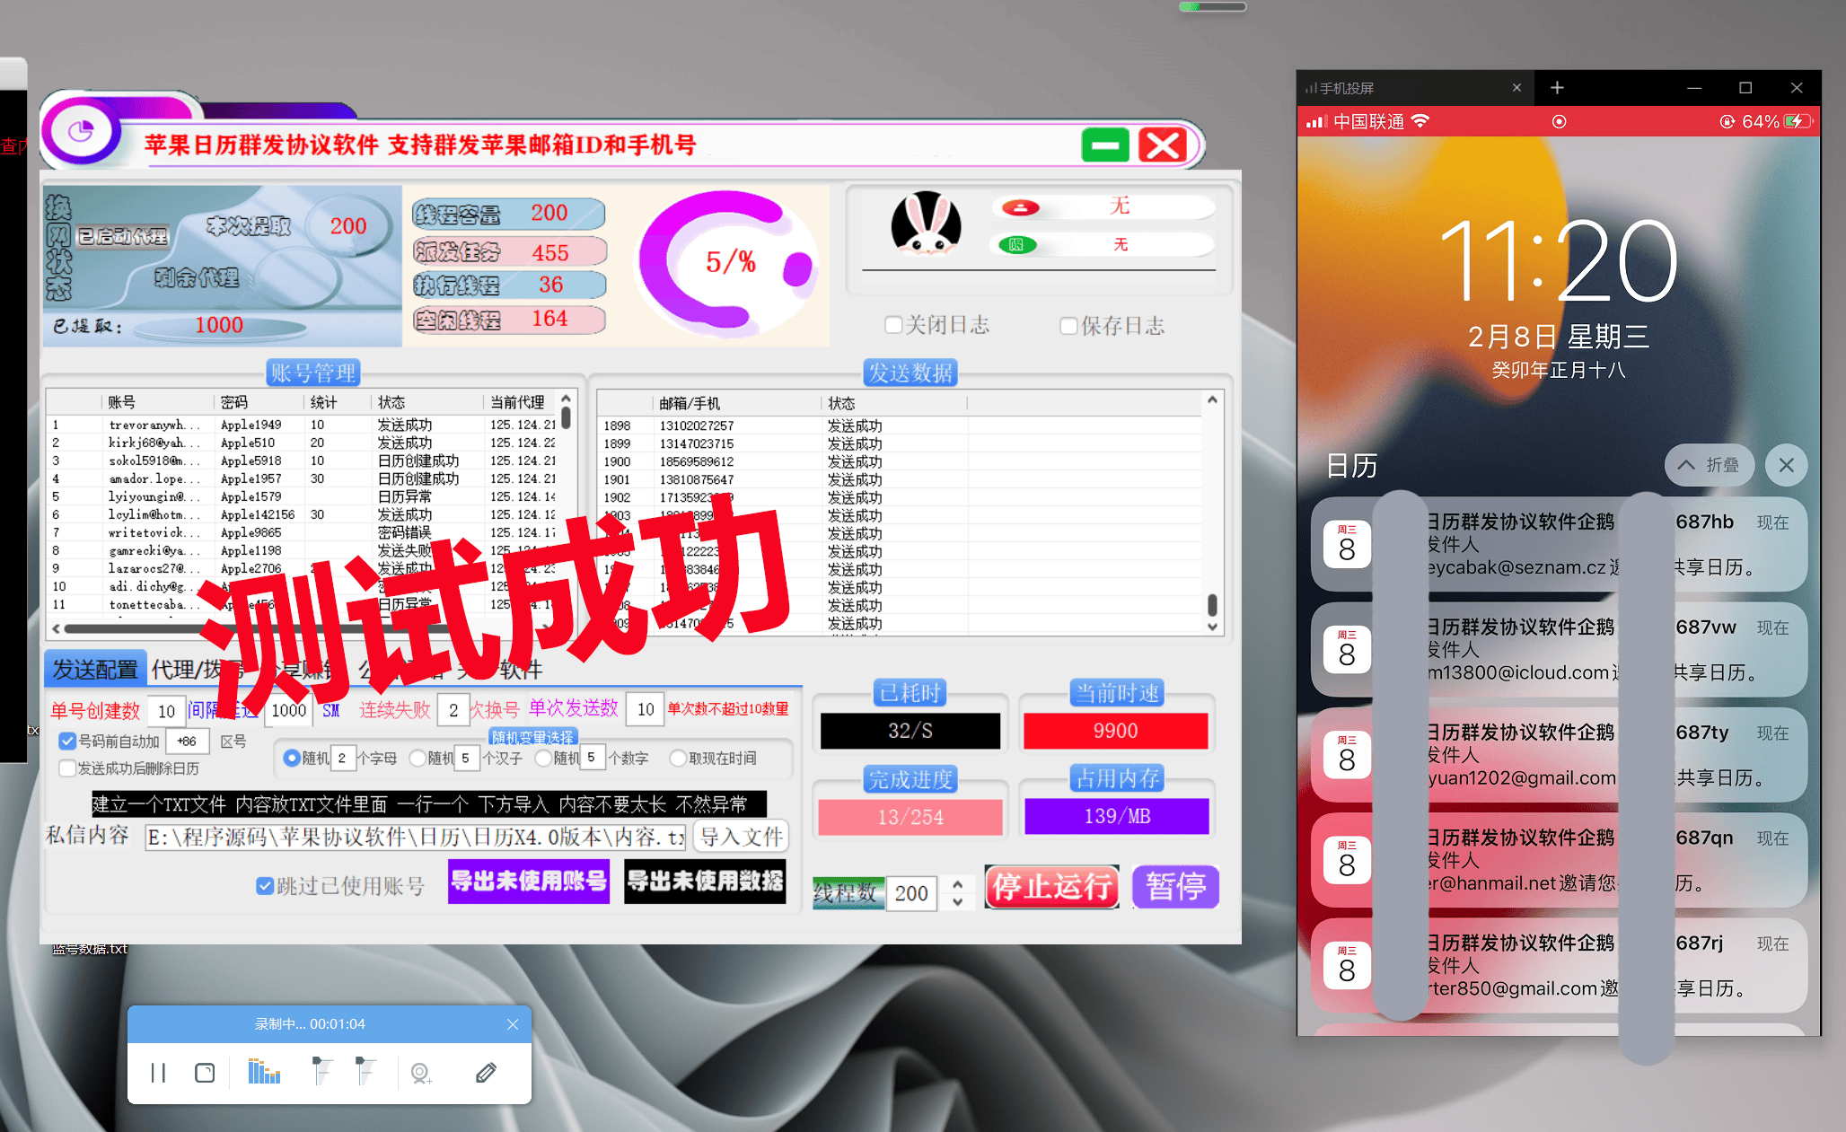Click the red phone status icon
Screen dimensions: 1846x1132
(x=1020, y=208)
